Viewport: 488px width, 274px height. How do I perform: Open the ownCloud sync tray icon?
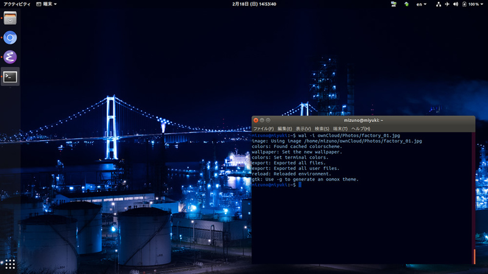406,4
